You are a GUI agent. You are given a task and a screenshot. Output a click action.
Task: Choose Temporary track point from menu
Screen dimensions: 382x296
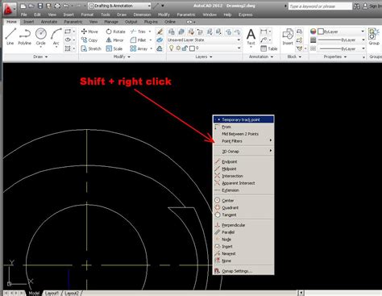243,119
